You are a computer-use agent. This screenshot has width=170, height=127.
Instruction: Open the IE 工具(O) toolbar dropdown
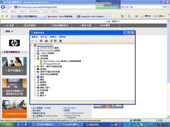160,16
